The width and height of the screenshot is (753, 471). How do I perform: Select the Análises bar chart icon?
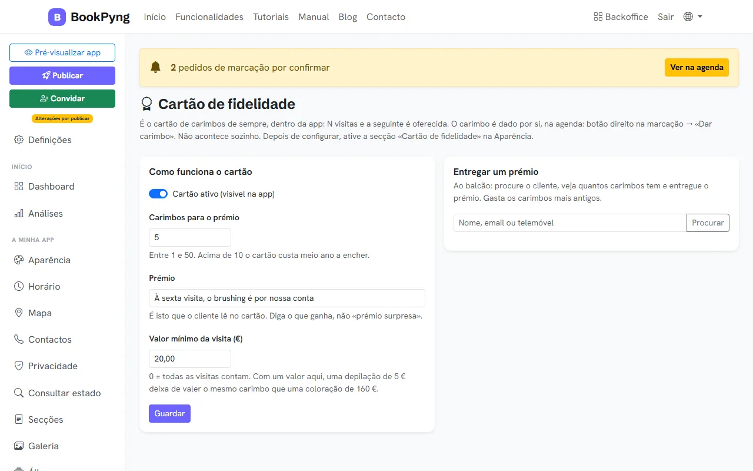pyautogui.click(x=19, y=214)
